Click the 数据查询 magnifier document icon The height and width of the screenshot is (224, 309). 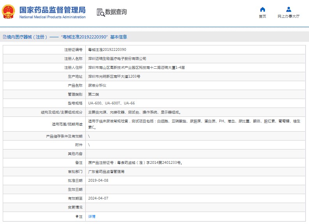101,12
